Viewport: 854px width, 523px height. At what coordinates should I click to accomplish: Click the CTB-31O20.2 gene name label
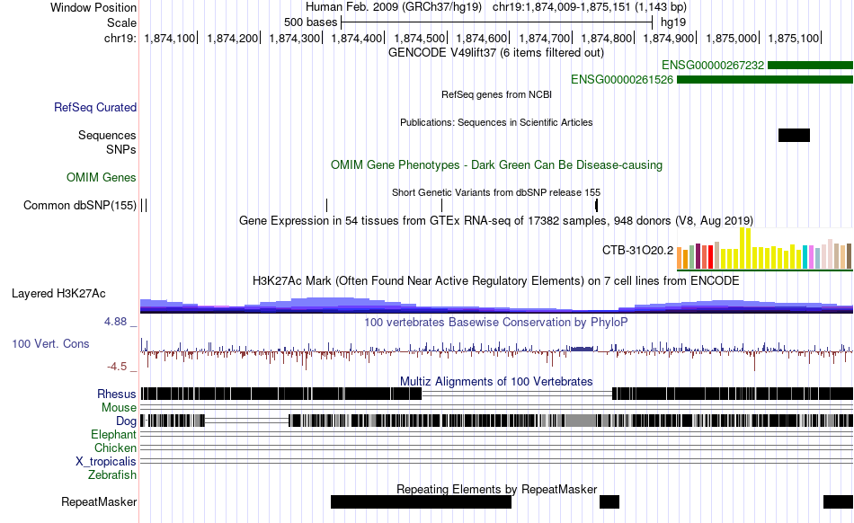[637, 251]
